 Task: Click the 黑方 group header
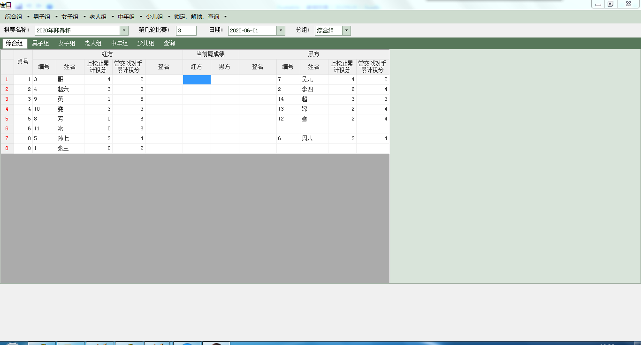(x=314, y=54)
